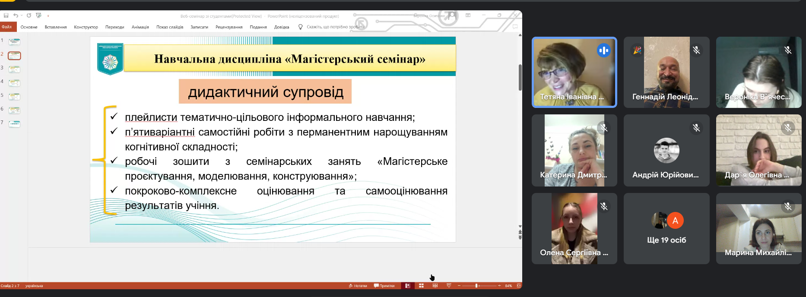
Task: Switch to Slide Sorter view icon
Action: [x=421, y=286]
